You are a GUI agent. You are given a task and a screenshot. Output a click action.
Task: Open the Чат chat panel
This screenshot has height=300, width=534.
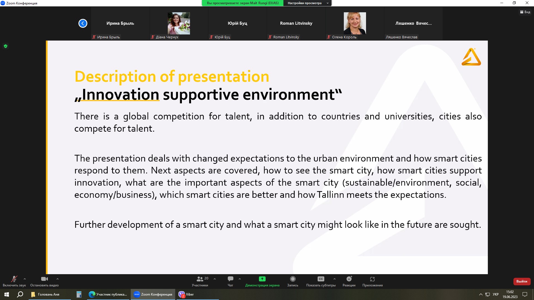pyautogui.click(x=231, y=281)
